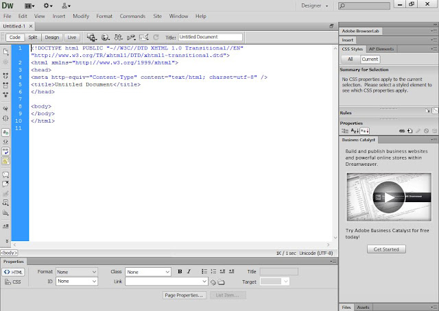Switch to Split view
The image size is (439, 311).
pyautogui.click(x=32, y=37)
